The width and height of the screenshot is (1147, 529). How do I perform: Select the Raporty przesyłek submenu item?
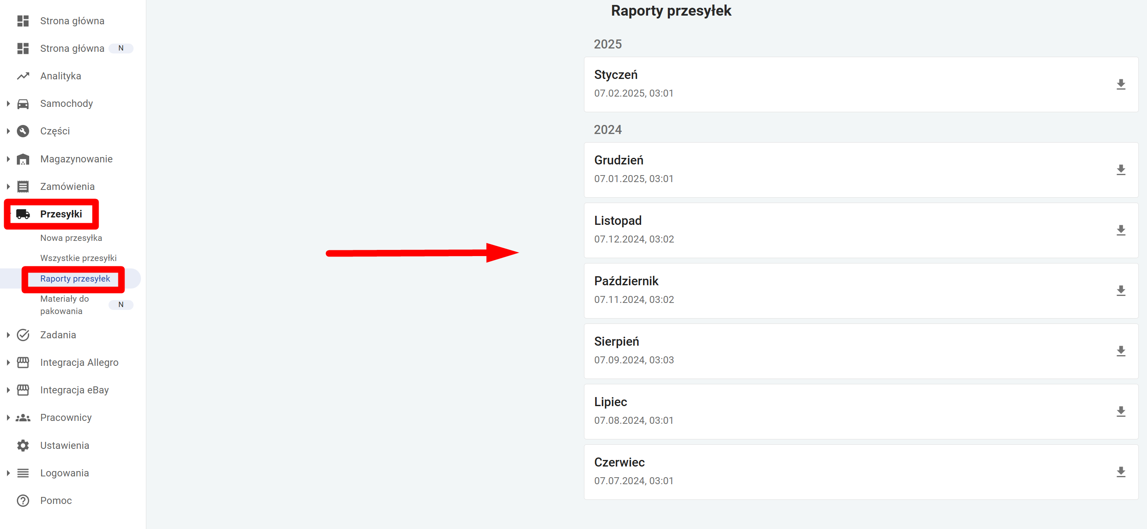click(75, 279)
